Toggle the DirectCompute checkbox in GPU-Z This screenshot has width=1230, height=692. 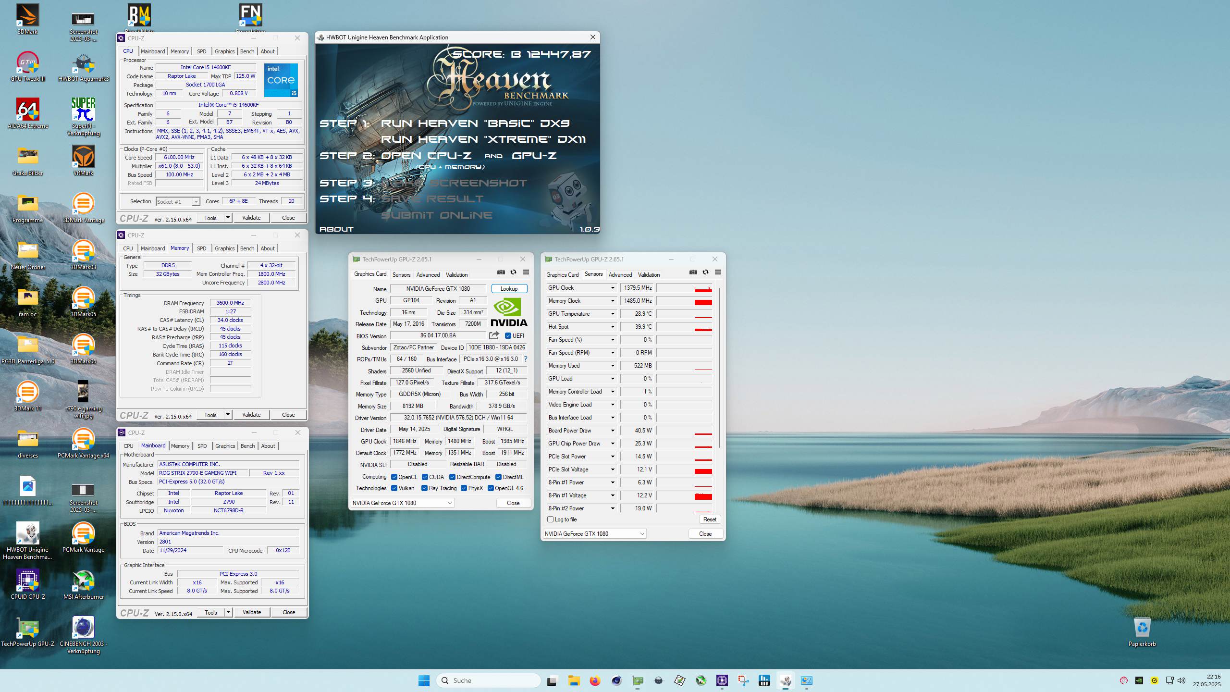pos(452,477)
